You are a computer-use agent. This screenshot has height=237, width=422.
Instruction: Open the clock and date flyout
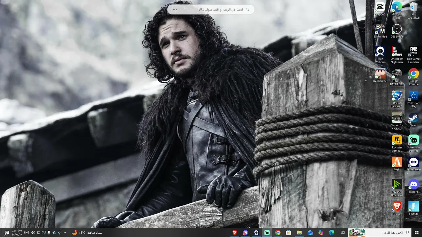click(x=17, y=233)
